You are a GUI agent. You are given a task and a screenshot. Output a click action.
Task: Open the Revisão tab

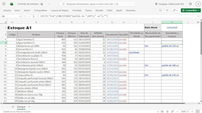coord(99,10)
